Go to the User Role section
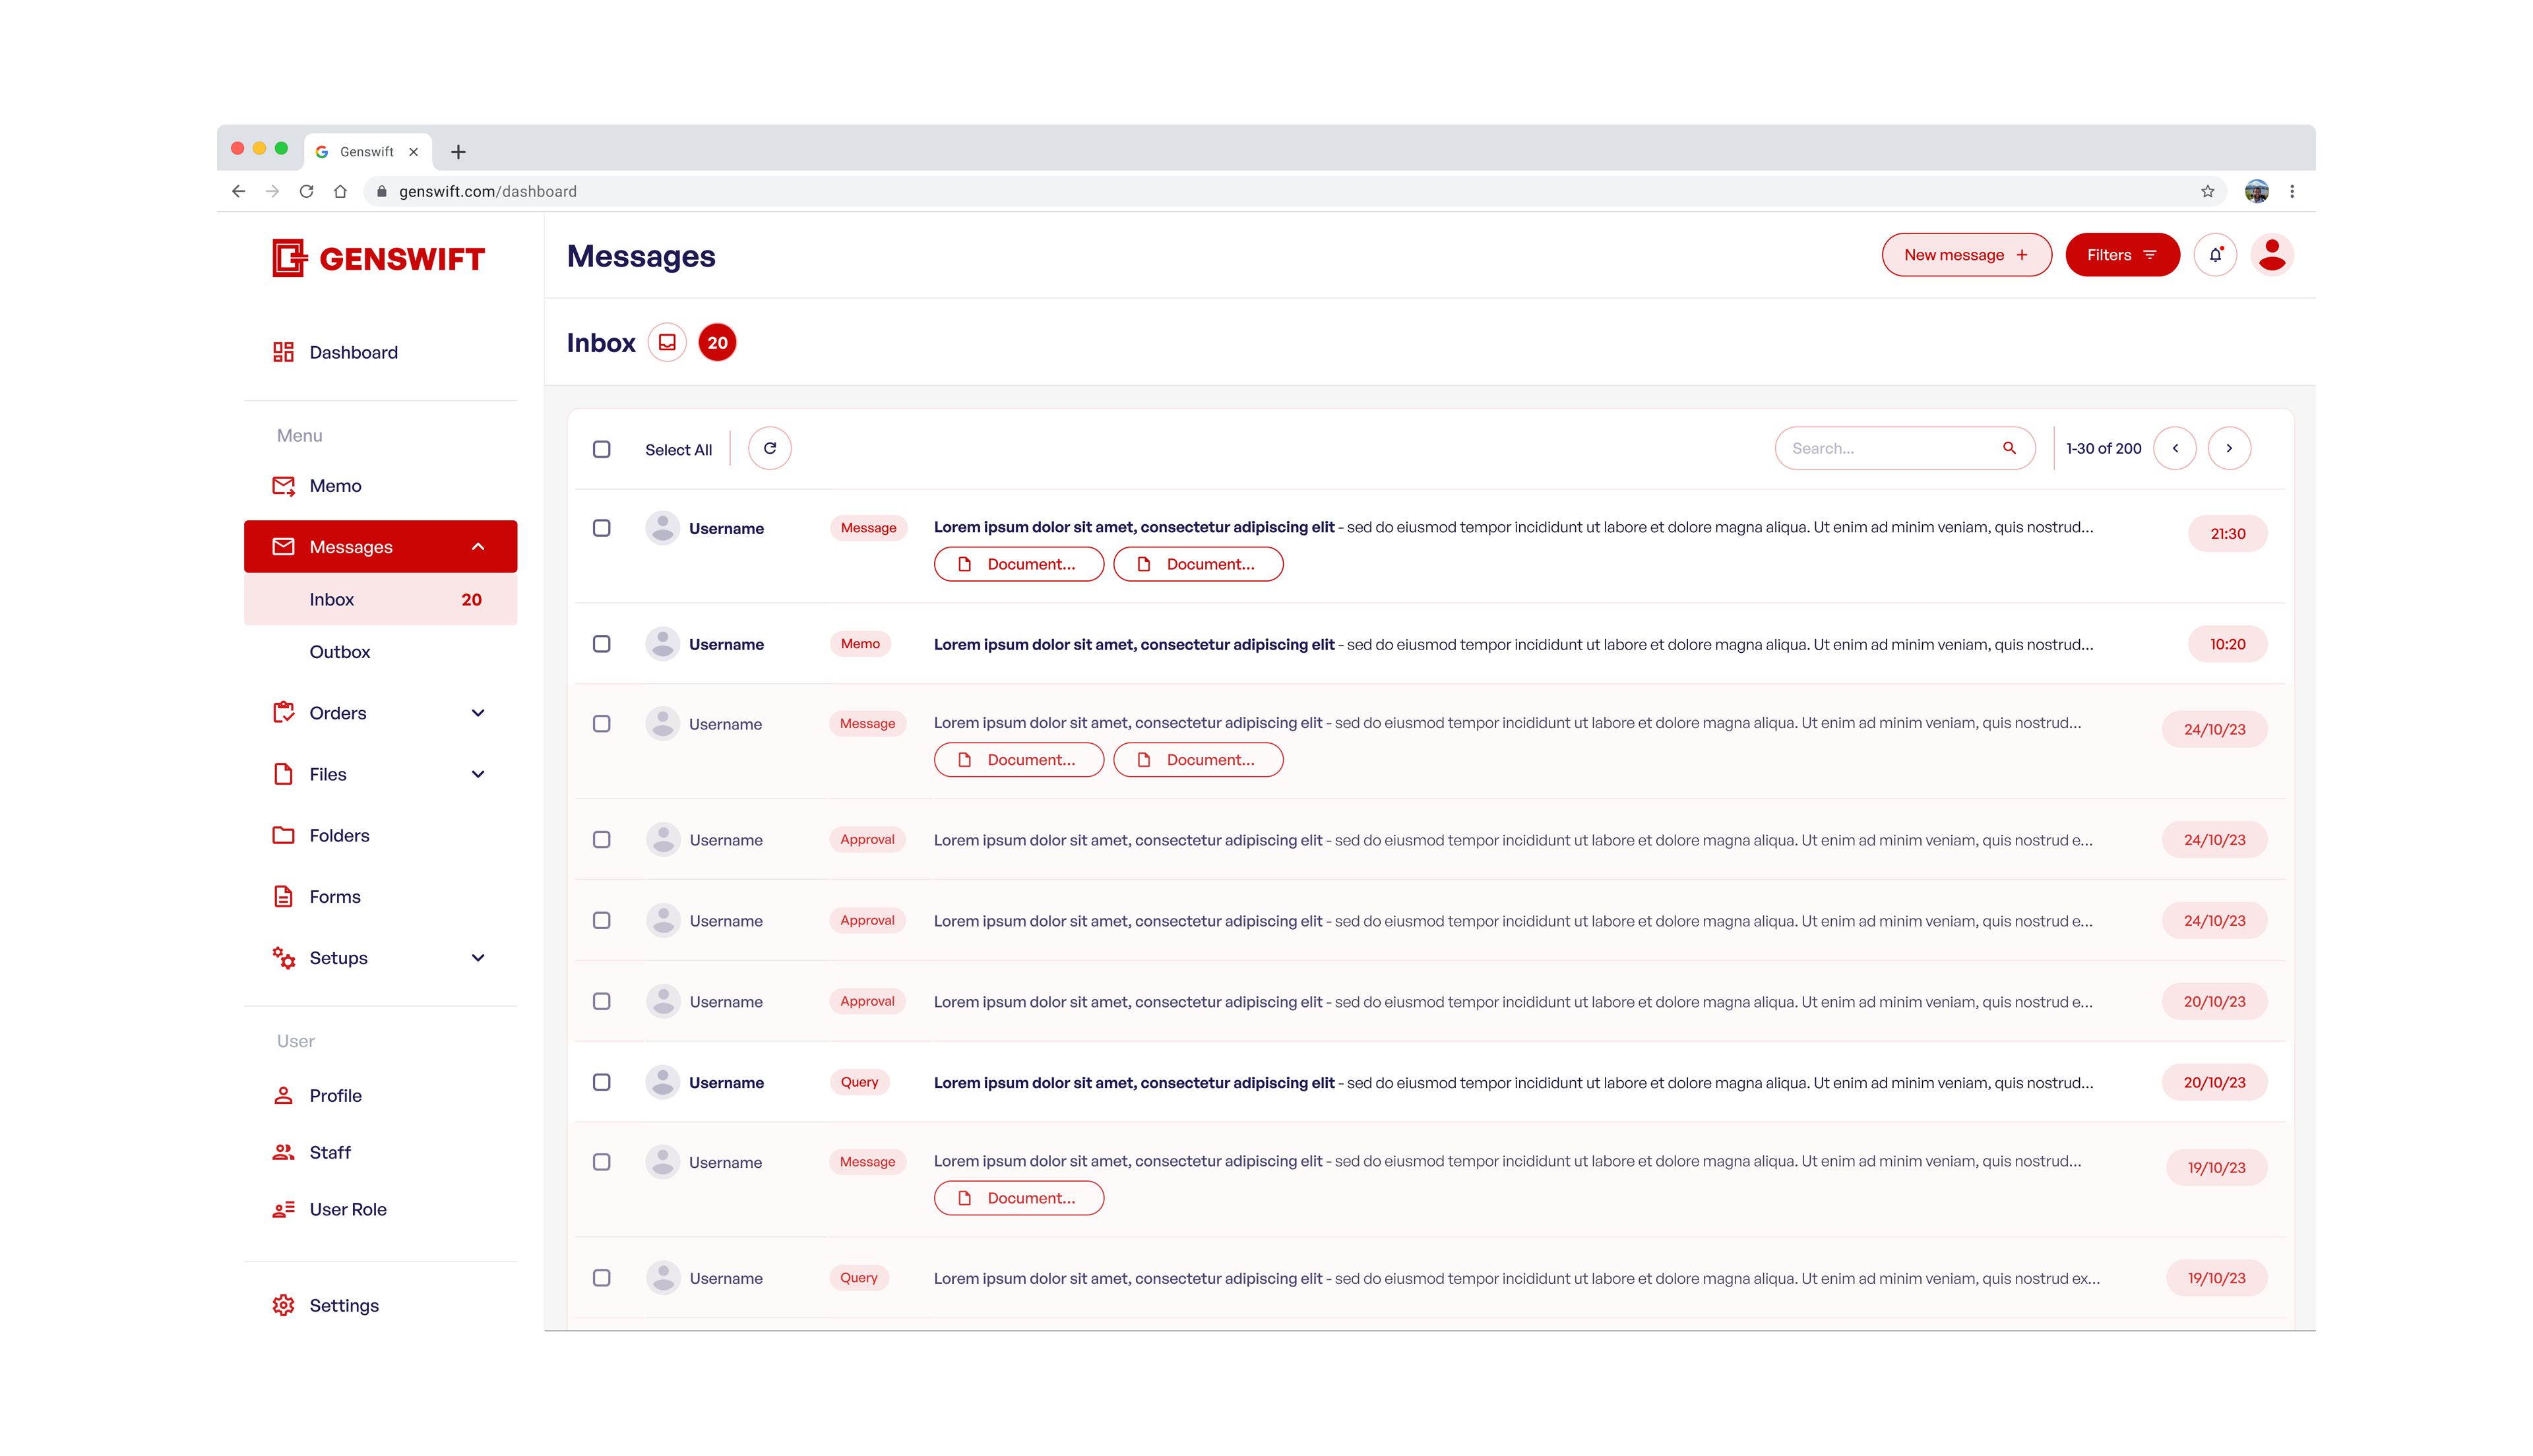The height and width of the screenshot is (1456, 2533). (x=348, y=1209)
